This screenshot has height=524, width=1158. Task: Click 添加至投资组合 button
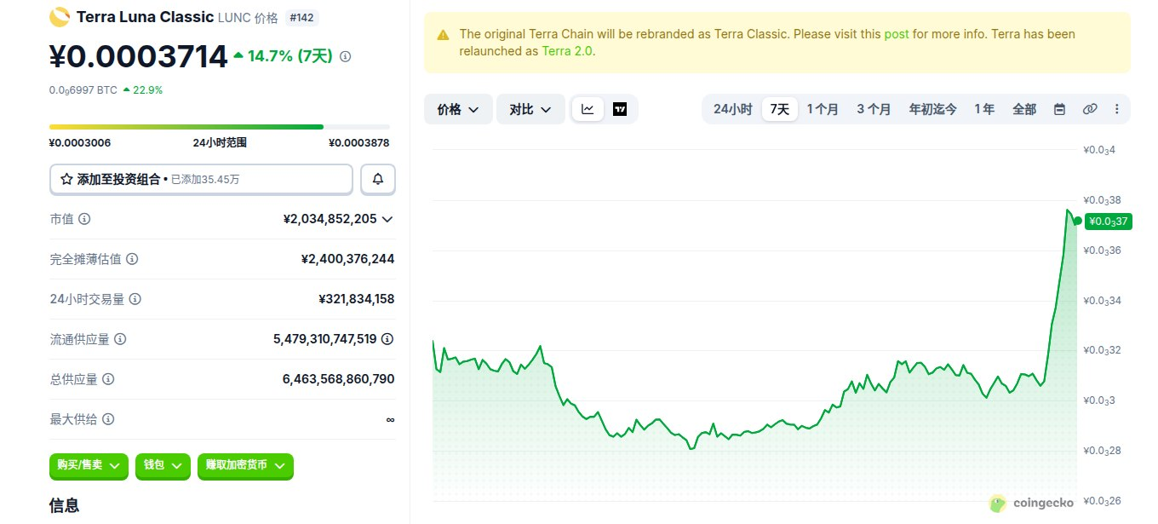coord(201,180)
